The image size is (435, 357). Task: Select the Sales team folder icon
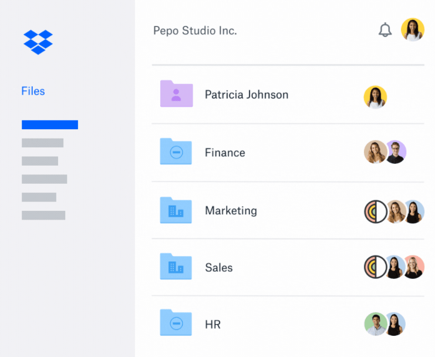point(176,267)
